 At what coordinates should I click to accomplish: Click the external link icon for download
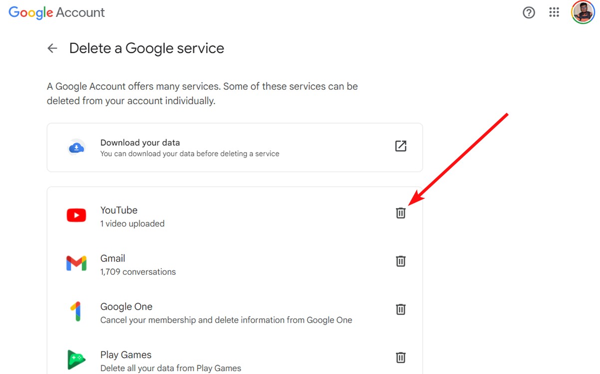(400, 146)
